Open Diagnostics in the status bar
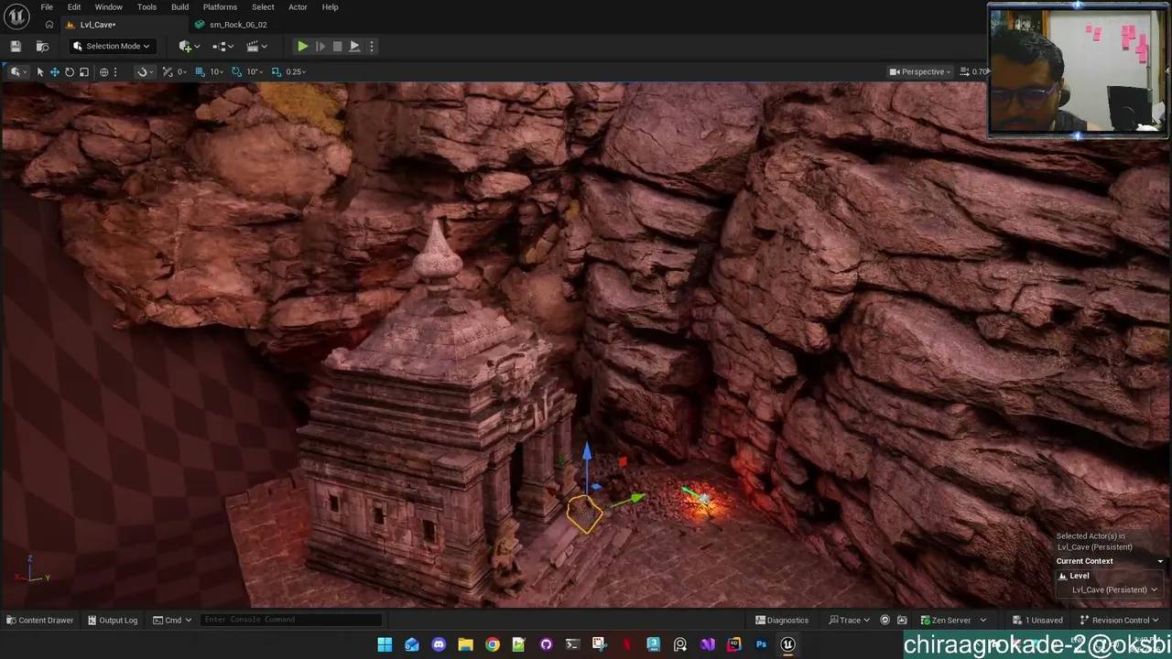 [782, 621]
